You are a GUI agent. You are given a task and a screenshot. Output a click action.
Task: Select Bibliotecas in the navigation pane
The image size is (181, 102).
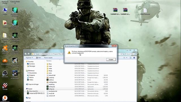(30, 71)
